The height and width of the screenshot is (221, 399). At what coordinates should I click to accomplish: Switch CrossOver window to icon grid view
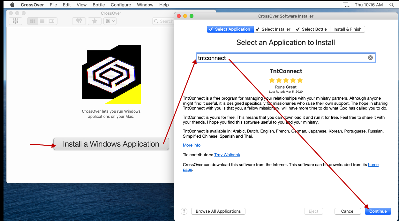point(32,21)
